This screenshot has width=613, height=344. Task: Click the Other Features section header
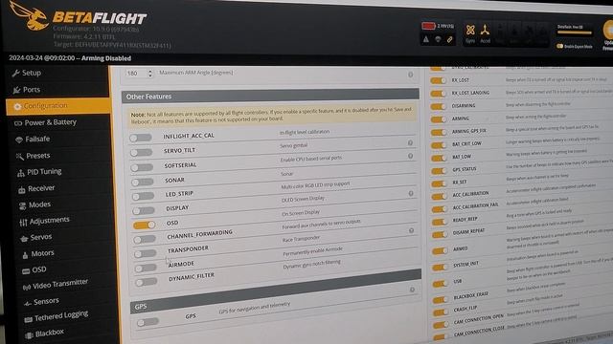[x=270, y=96]
